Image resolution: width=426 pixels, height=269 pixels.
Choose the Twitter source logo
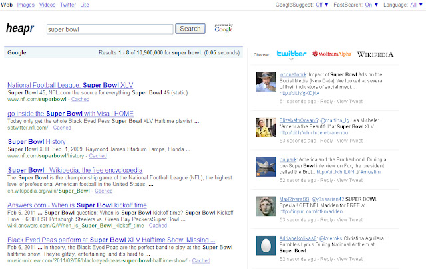tap(292, 54)
